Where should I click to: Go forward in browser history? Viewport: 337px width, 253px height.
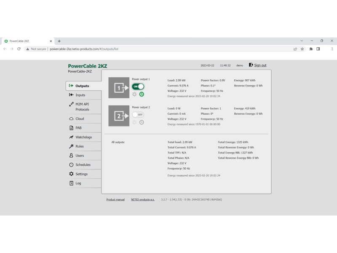12,49
